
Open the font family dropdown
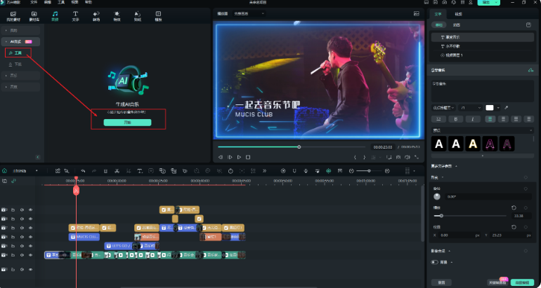tap(443, 108)
